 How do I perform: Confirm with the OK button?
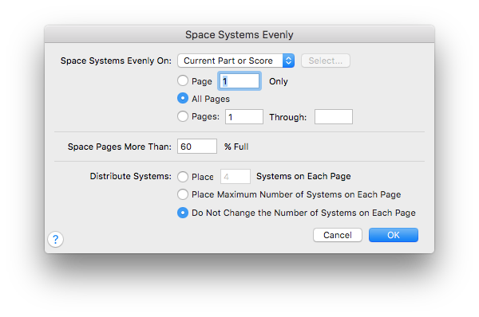[394, 235]
